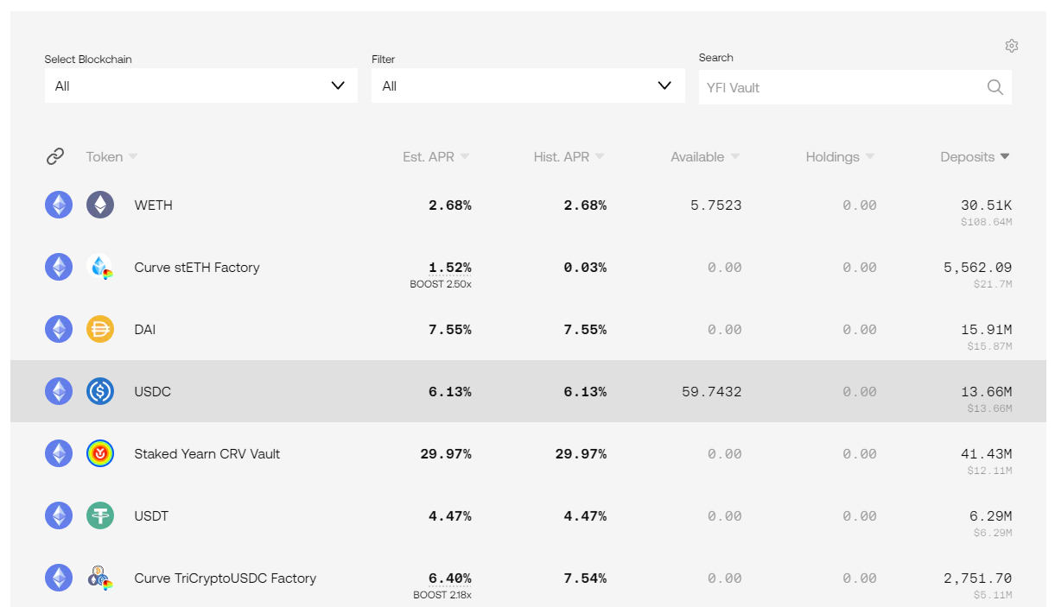Sort by the Token column header

111,157
